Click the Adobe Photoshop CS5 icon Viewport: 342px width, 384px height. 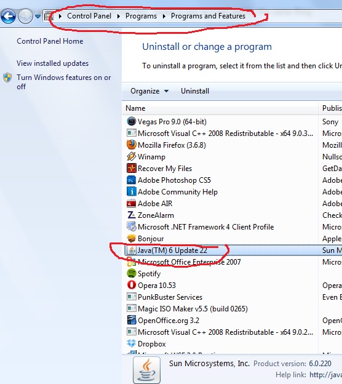pyautogui.click(x=132, y=180)
